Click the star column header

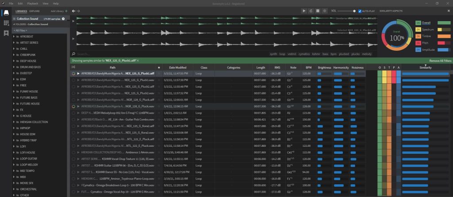[159, 67]
